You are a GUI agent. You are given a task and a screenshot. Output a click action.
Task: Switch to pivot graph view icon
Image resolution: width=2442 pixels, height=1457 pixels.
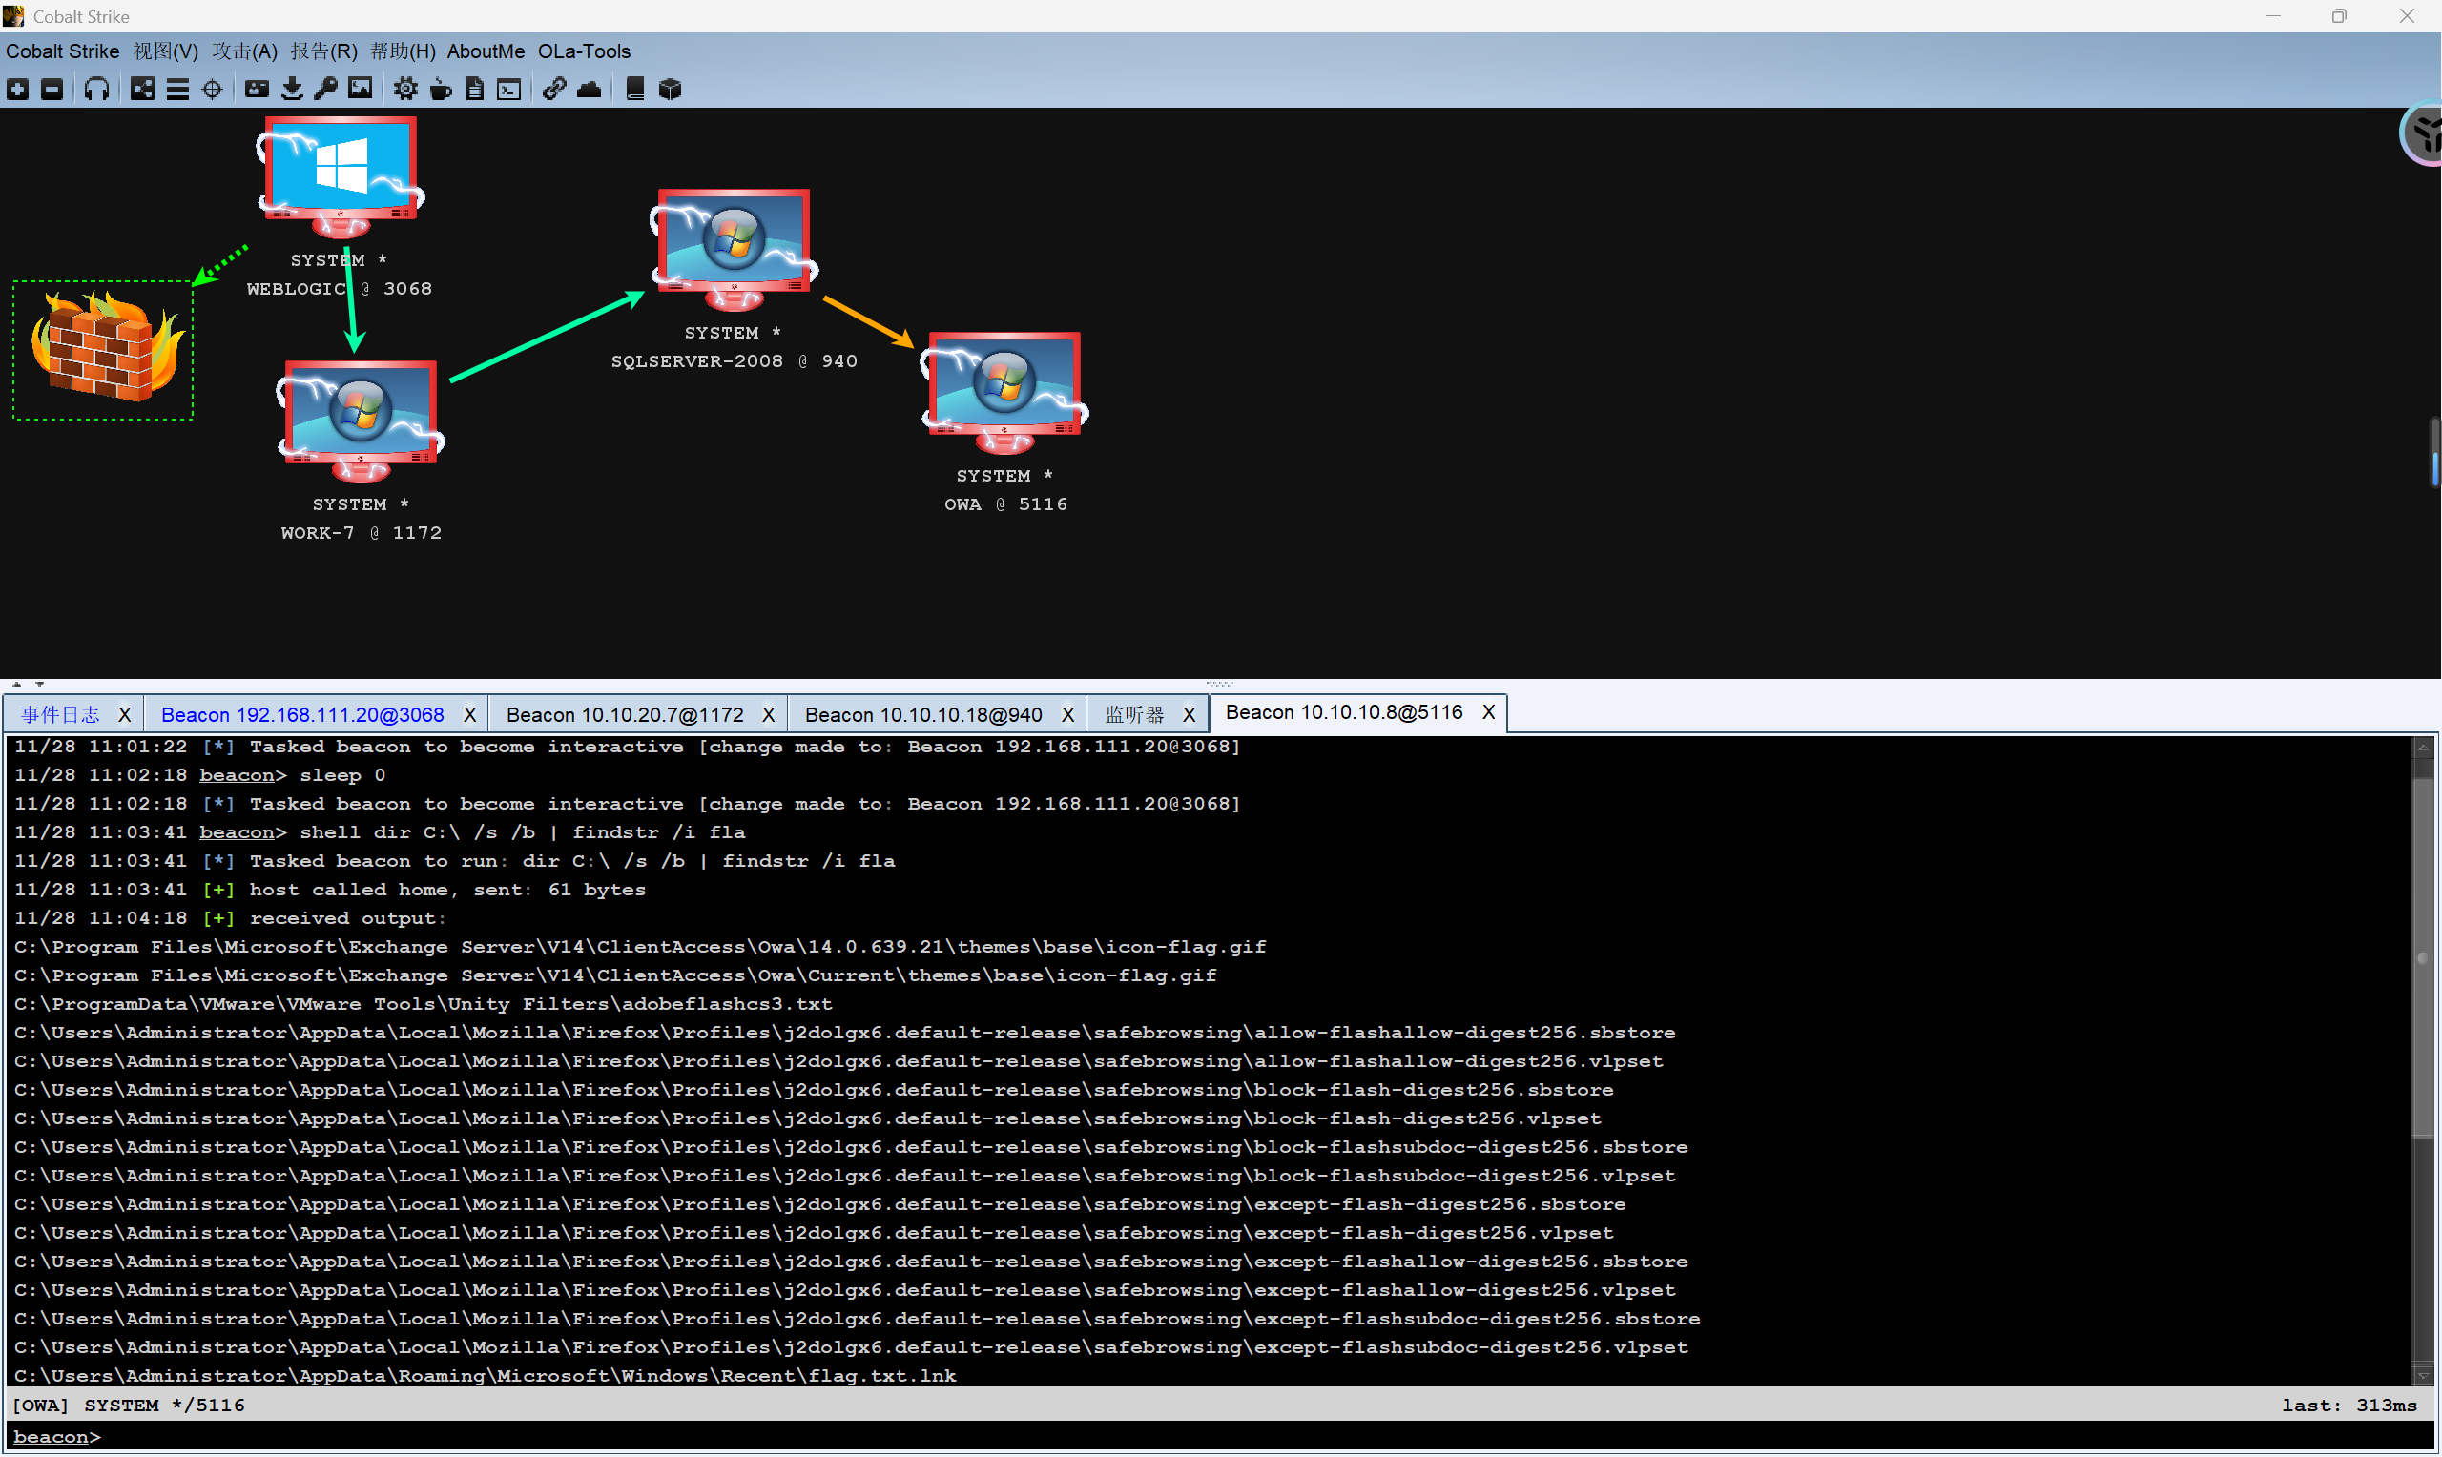coord(142,90)
